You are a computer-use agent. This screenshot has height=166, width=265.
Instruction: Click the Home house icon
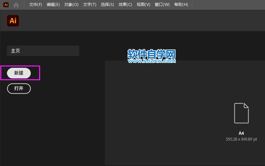click(x=16, y=5)
